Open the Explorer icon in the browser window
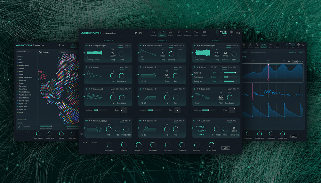 40,52
